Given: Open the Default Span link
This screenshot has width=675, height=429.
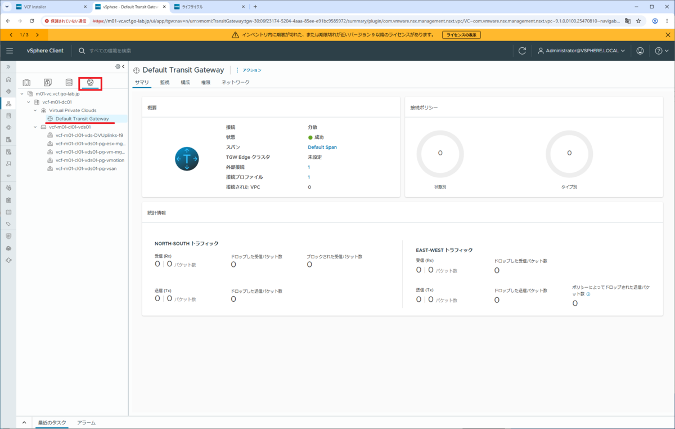Looking at the screenshot, I should (x=322, y=147).
